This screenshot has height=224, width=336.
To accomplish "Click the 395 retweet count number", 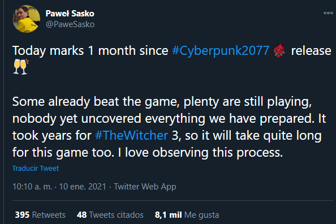I will (22, 215).
